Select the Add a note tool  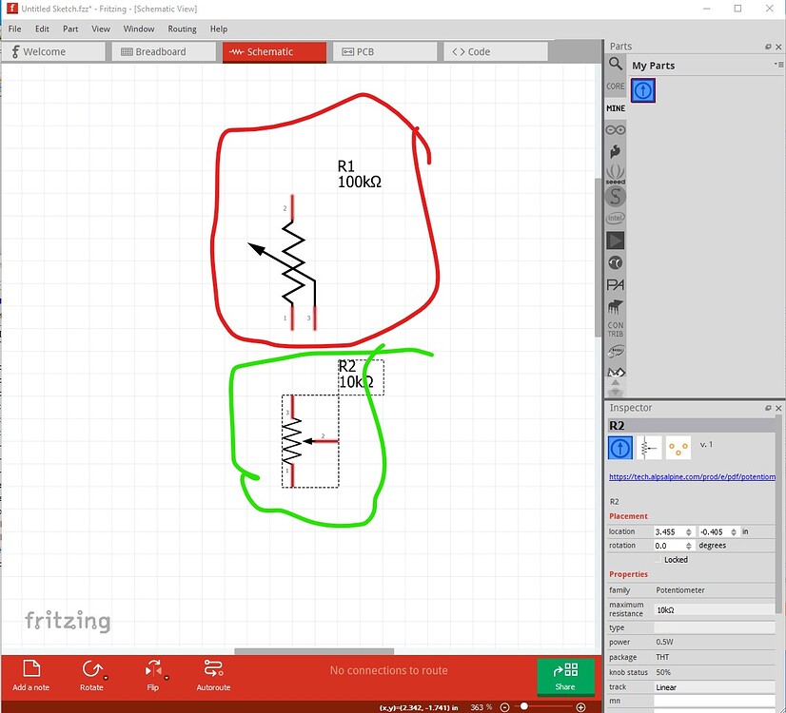coord(32,675)
